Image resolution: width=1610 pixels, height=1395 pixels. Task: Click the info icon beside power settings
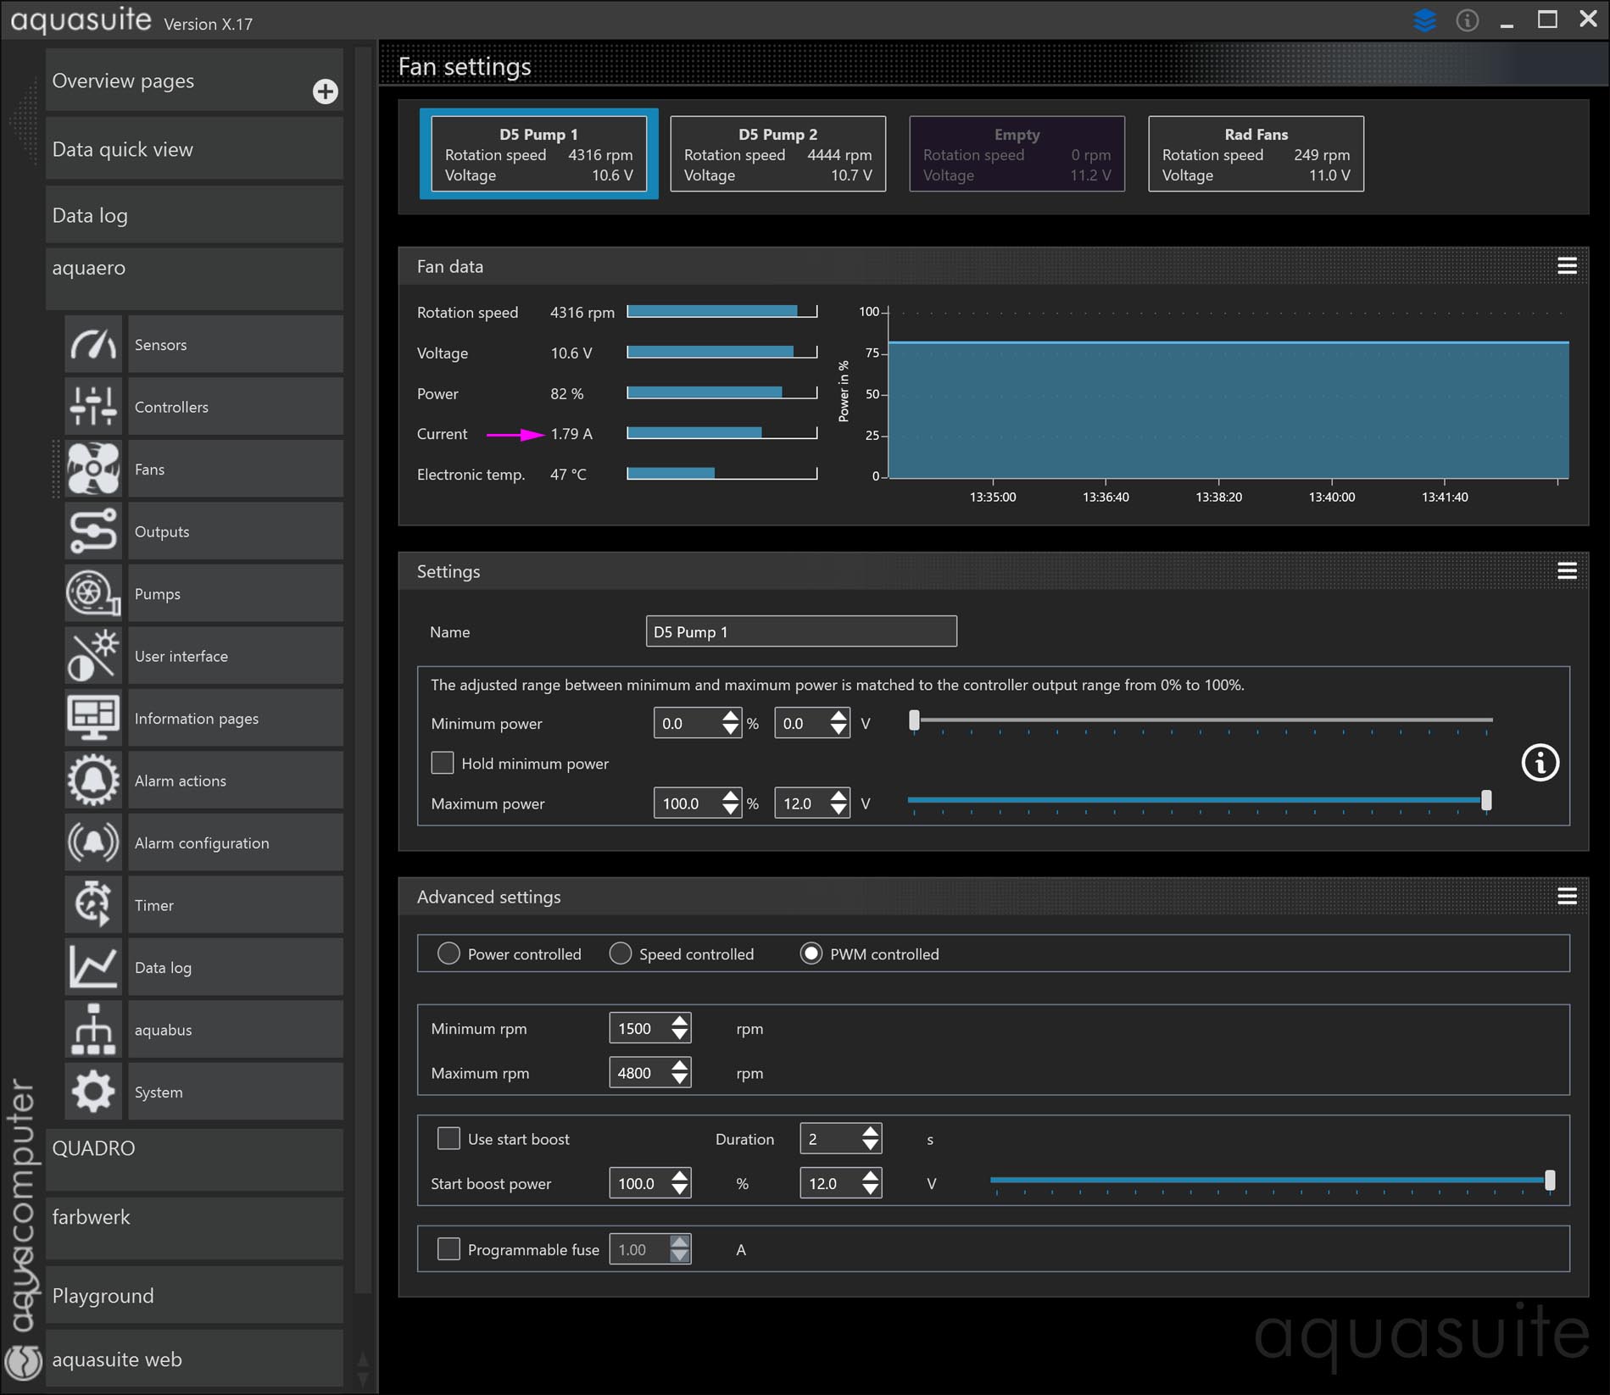tap(1540, 763)
